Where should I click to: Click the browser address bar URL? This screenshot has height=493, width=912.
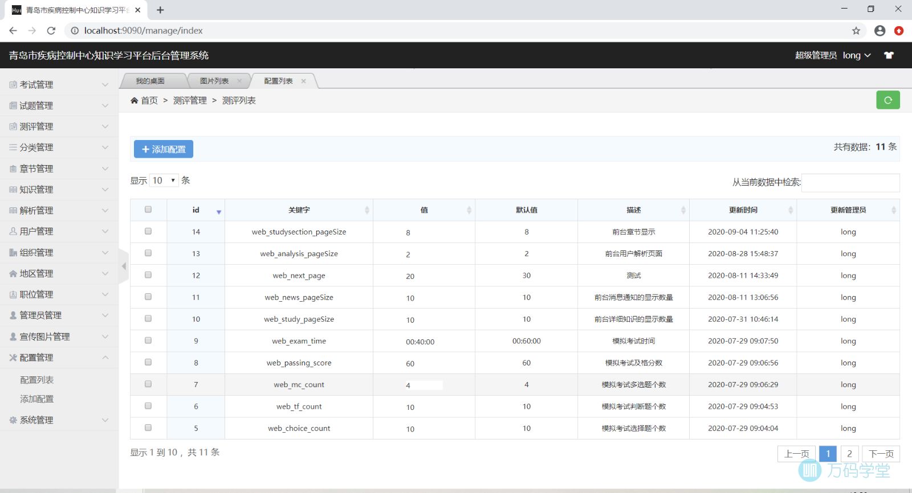(143, 31)
